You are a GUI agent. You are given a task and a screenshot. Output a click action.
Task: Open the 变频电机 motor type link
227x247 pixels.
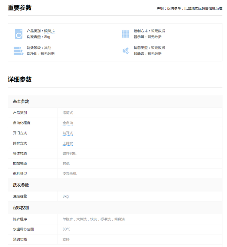click(x=70, y=174)
